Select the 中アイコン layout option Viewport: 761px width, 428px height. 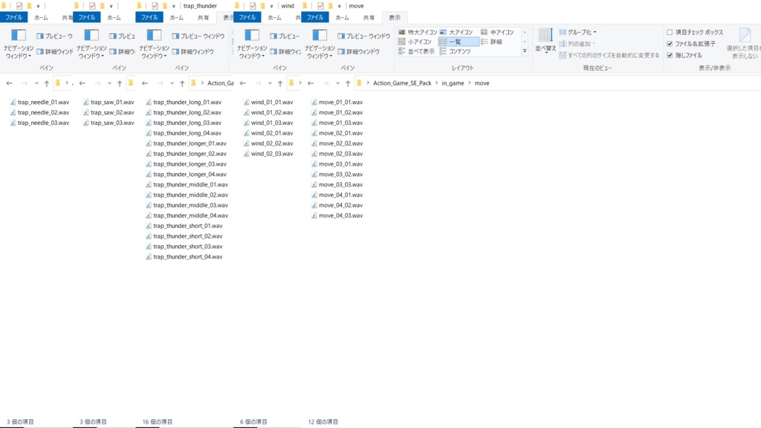(x=497, y=32)
